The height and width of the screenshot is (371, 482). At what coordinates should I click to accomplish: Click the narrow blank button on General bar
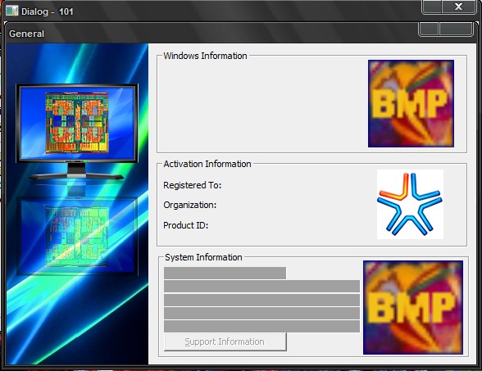tap(429, 29)
